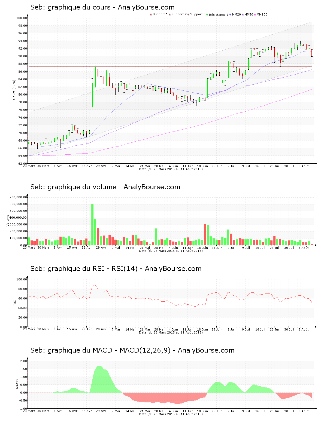
Task: Click the title 'Seb: graphique du volume - AnalyBourse.com'
Action: (105, 187)
